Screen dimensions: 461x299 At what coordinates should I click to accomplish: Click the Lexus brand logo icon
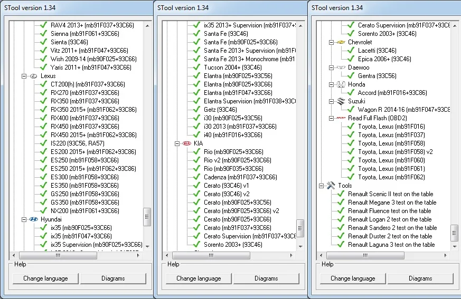pyautogui.click(x=33, y=76)
